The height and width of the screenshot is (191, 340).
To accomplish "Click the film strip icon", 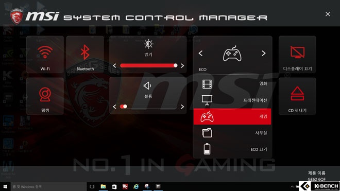I will coord(207,84).
